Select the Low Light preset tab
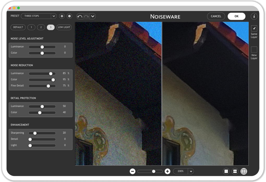This screenshot has width=266, height=182. click(x=64, y=27)
